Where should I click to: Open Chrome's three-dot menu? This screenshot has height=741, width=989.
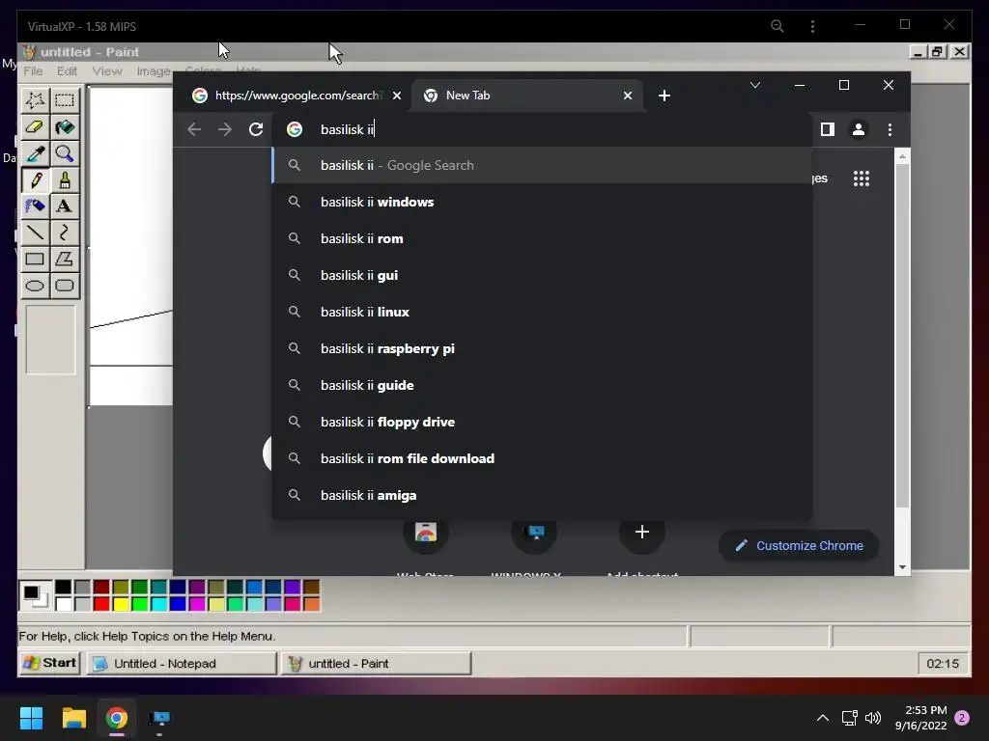[x=890, y=129]
